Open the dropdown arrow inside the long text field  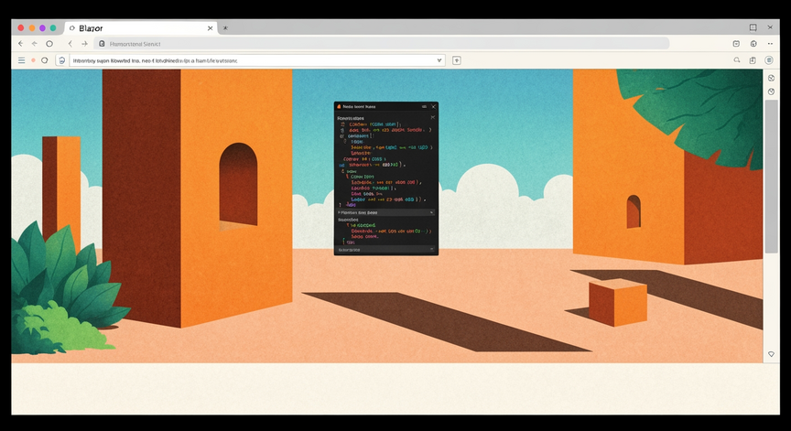coord(439,60)
